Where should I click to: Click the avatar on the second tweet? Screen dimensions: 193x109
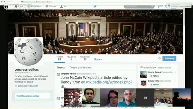pyautogui.click(x=58, y=98)
